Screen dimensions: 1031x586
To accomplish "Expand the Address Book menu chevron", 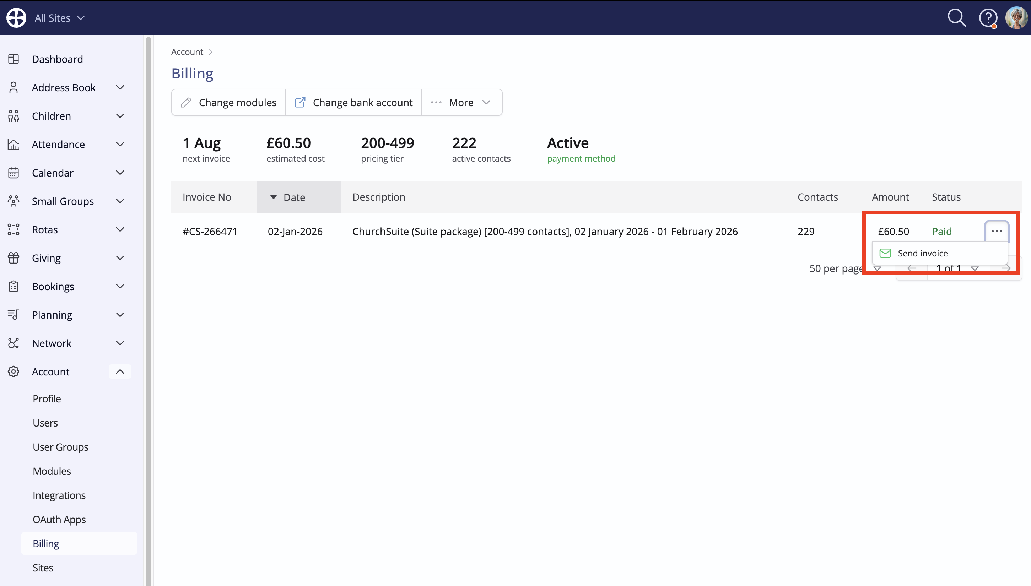I will [120, 87].
